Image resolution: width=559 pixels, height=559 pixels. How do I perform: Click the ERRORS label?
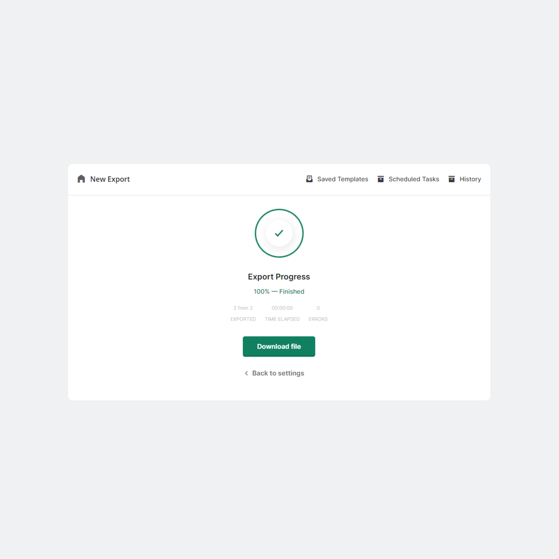pyautogui.click(x=318, y=319)
